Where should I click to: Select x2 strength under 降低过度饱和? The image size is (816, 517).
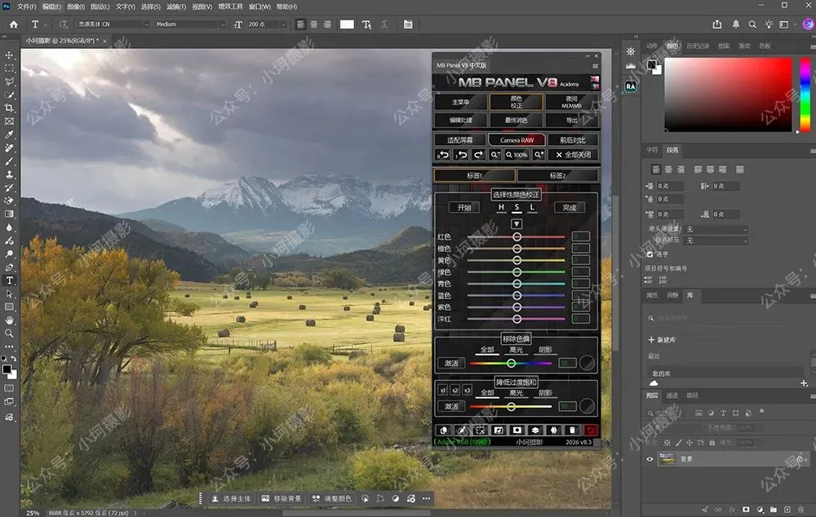pos(455,390)
